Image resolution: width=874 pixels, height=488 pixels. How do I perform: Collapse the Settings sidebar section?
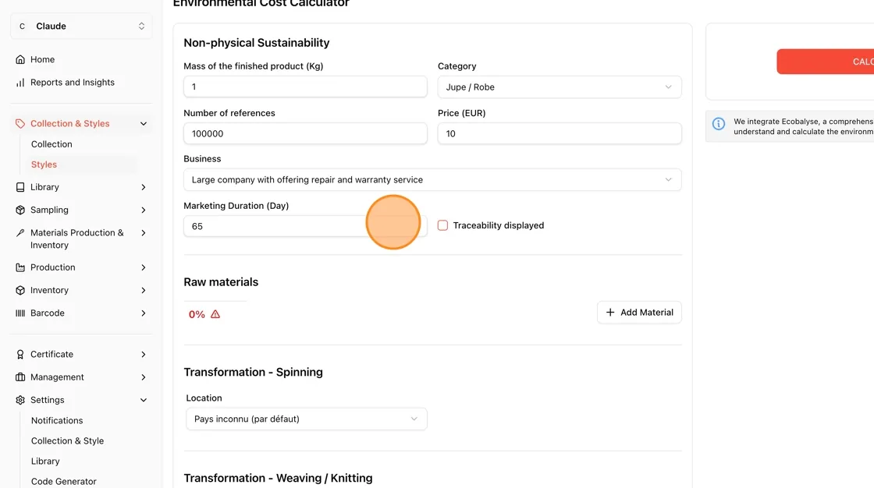(144, 400)
